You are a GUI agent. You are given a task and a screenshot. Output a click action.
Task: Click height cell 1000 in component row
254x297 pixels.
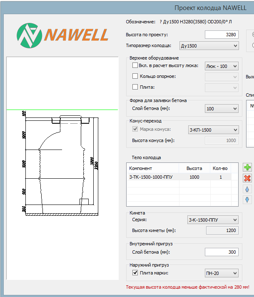point(194,177)
